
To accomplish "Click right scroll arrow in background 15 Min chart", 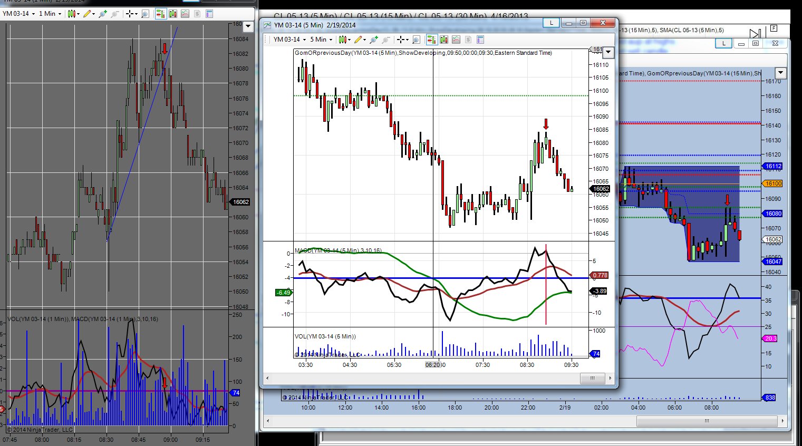I will click(x=783, y=421).
